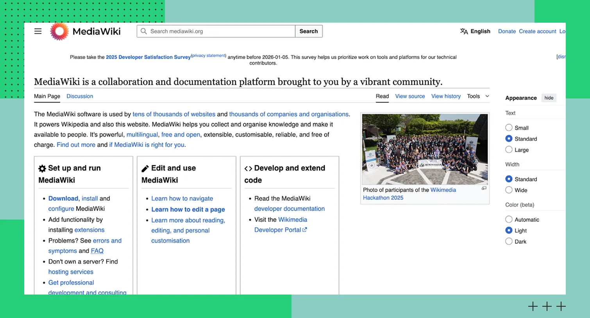Switch to the Discussion tab
The width and height of the screenshot is (590, 318).
tap(80, 96)
